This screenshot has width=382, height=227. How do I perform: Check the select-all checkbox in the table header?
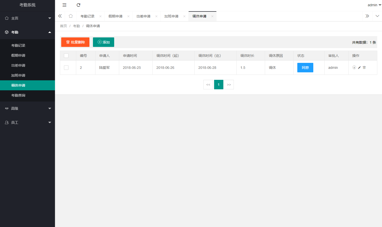[66, 55]
